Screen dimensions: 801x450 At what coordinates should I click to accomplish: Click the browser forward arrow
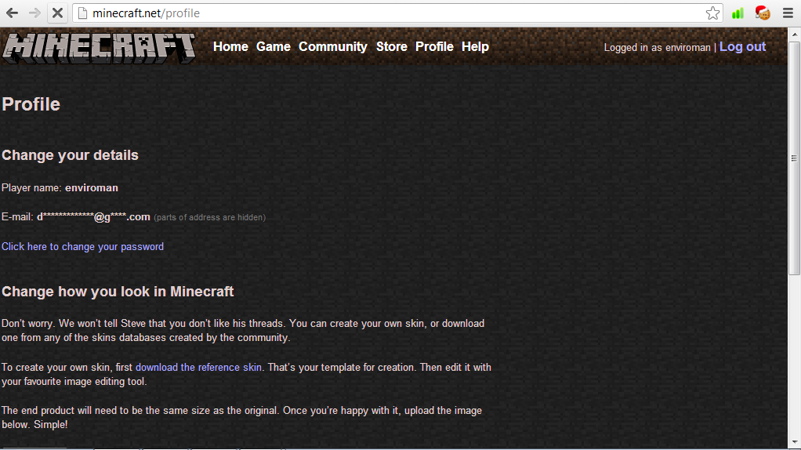(x=34, y=13)
